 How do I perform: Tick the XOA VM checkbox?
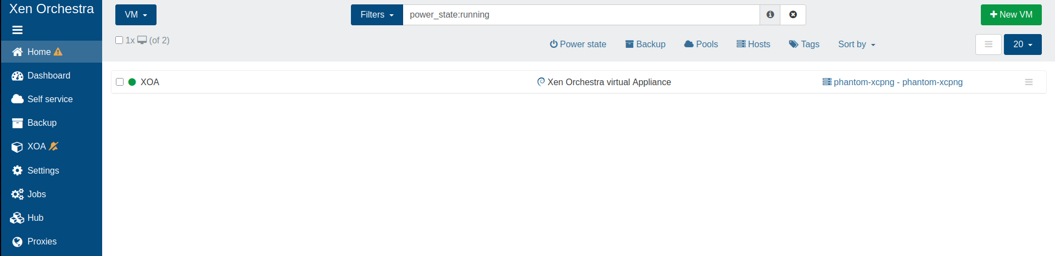coord(120,82)
